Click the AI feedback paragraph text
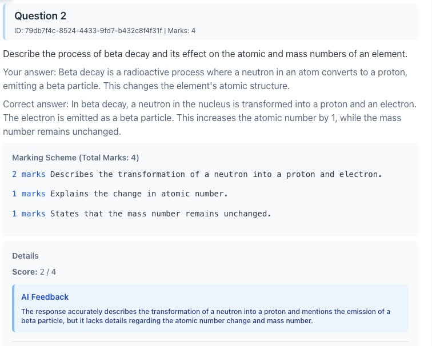Viewport: 432px width, 346px height. 206,316
